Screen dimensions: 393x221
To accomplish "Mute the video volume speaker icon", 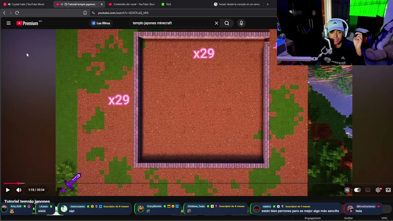I will [x=19, y=190].
